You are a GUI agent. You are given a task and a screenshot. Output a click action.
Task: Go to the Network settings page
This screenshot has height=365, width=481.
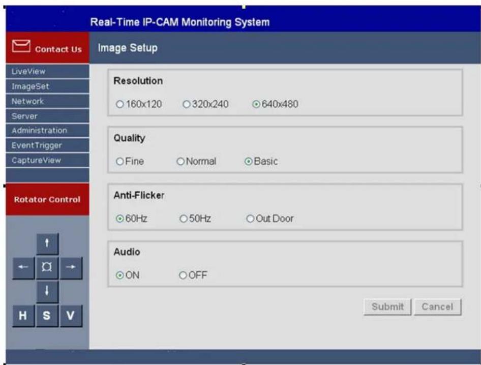pos(48,101)
